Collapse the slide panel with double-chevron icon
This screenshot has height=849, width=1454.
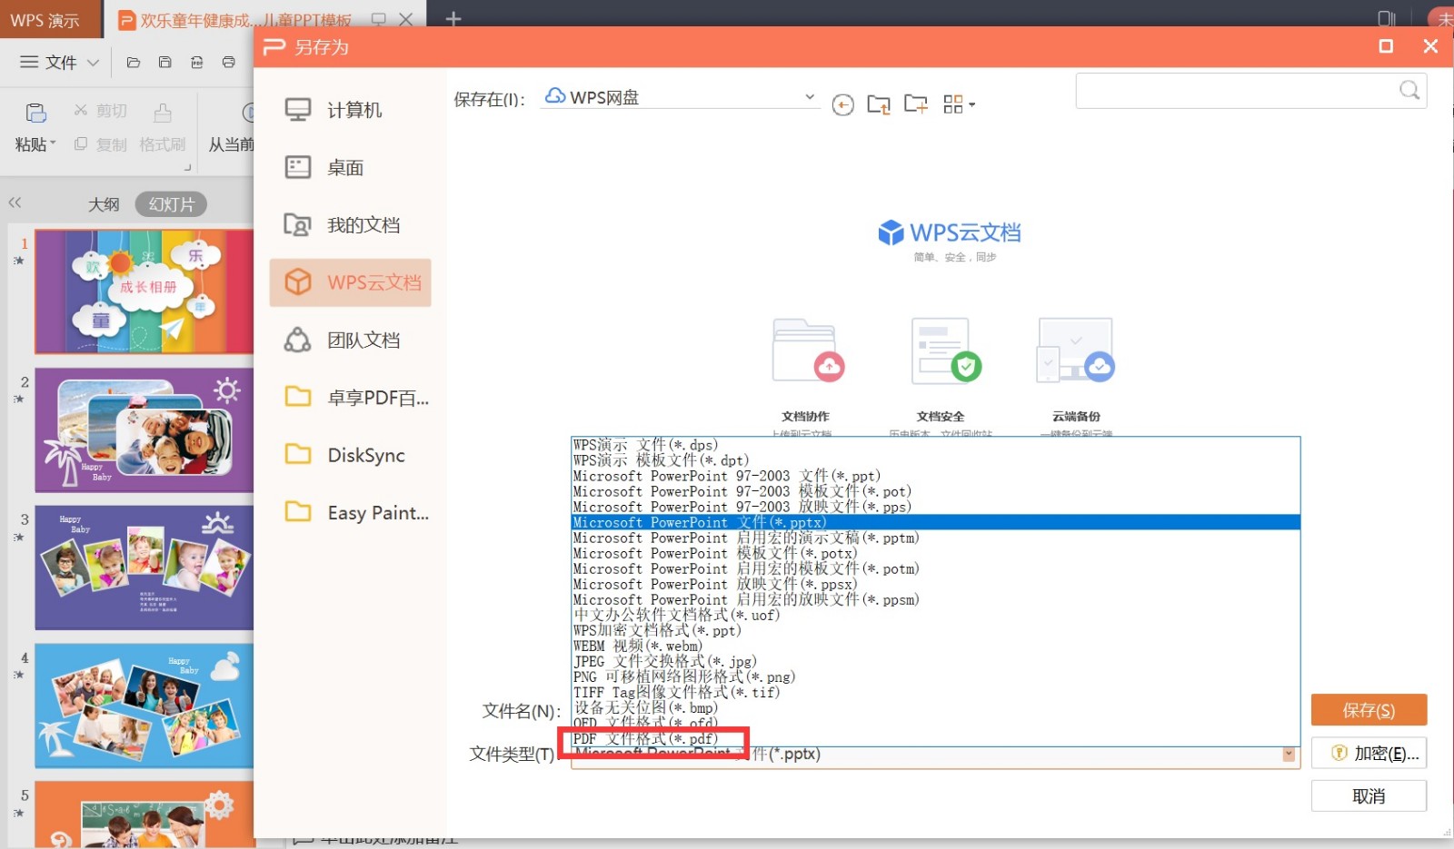[15, 202]
